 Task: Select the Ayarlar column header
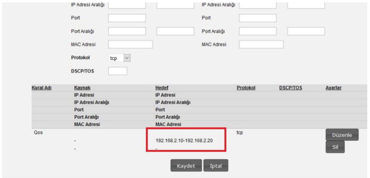pyautogui.click(x=334, y=88)
